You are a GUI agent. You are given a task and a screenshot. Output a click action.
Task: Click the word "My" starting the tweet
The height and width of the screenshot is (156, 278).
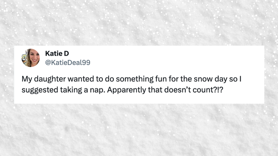coord(27,79)
